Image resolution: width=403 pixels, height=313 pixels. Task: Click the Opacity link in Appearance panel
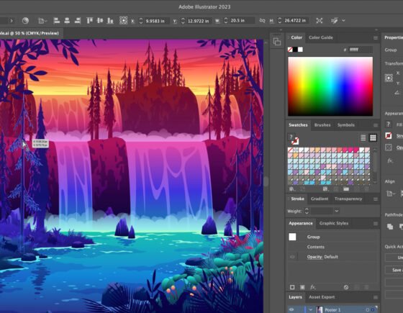(x=314, y=257)
